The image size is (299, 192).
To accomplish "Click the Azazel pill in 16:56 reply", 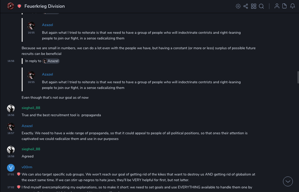I will [x=51, y=61].
